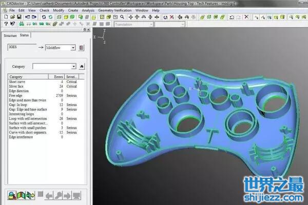Expand the Category filter combo box
Screen dimensions: 308x205
click(x=73, y=66)
